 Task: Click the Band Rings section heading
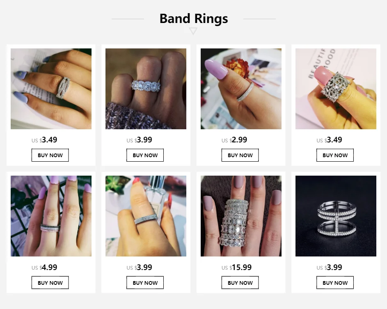click(194, 18)
